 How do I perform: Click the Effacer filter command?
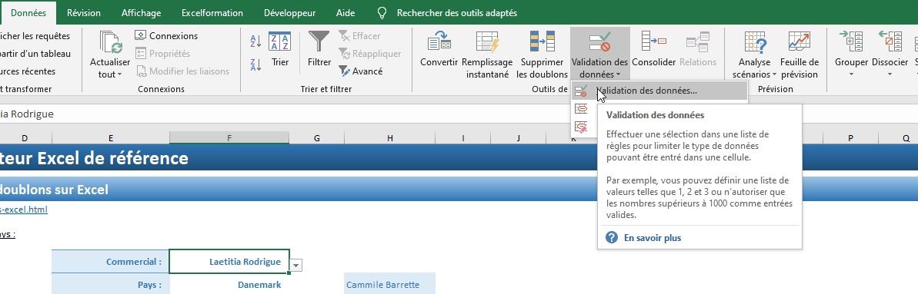click(359, 35)
